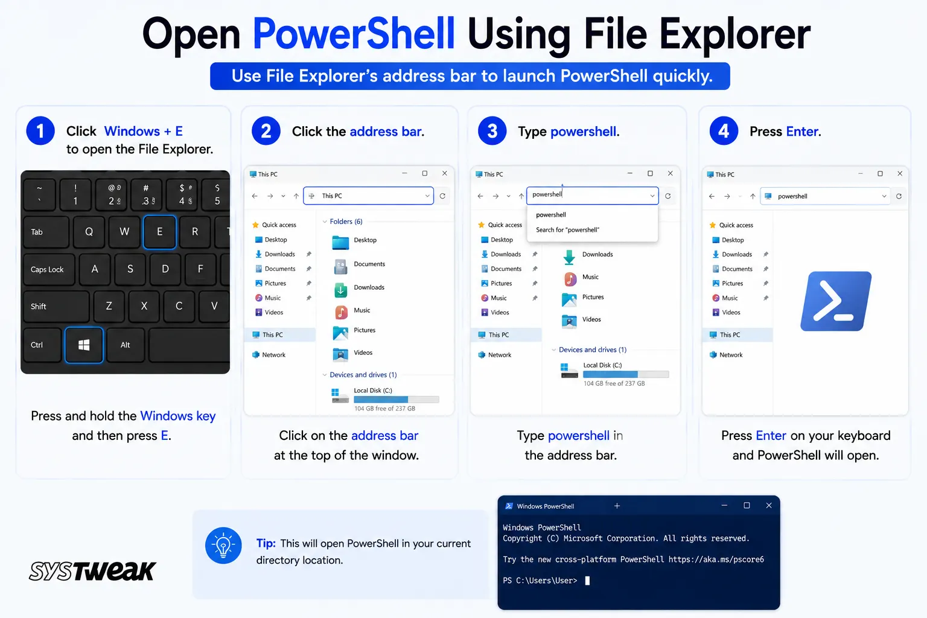
Task: Open Recent locations chevron in the step 2 window
Action: point(283,196)
